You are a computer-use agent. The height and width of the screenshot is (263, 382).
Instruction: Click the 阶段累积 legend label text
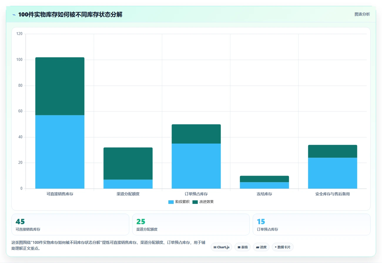tap(182, 202)
